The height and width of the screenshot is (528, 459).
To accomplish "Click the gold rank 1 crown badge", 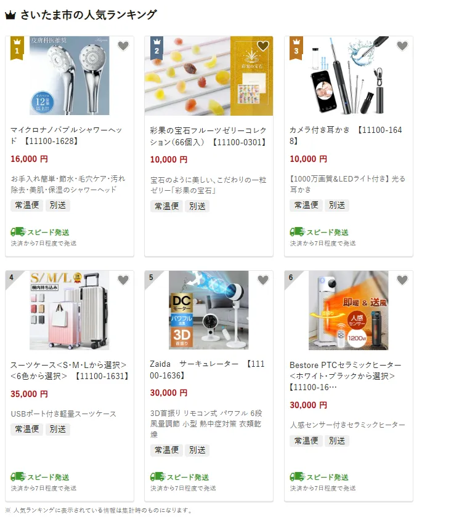I will coord(17,48).
